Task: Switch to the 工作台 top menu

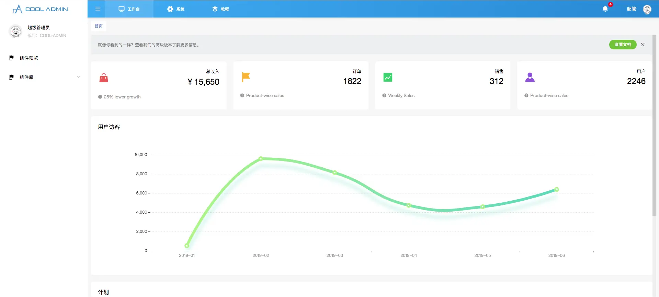Action: coord(129,9)
